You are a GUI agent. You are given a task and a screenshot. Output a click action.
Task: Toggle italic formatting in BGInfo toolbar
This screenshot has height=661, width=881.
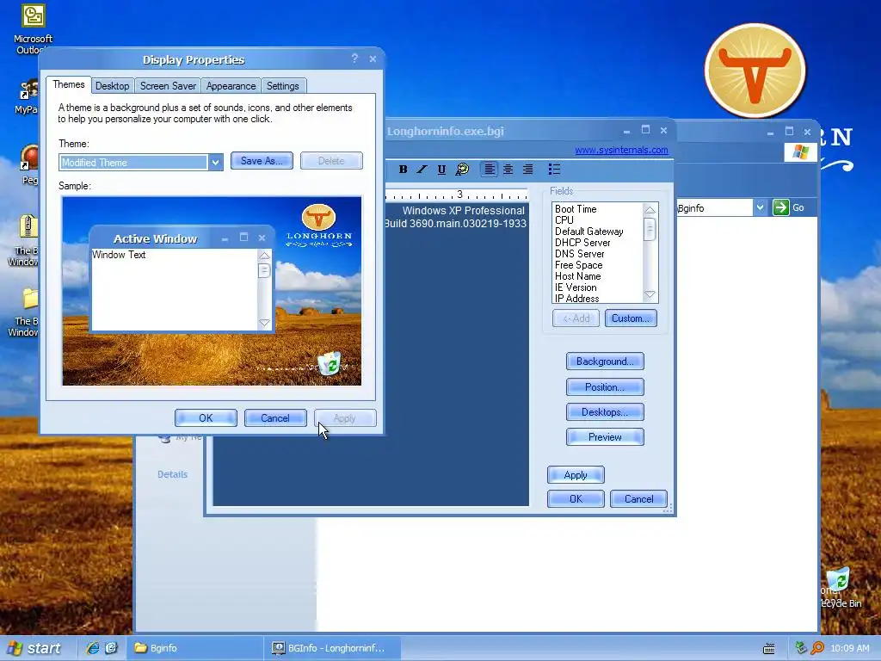tap(422, 170)
